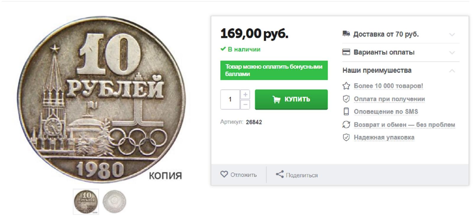Click the return and exchange arrows icon

tap(346, 125)
